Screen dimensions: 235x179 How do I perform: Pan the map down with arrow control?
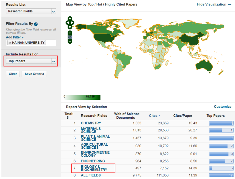coord(70,27)
